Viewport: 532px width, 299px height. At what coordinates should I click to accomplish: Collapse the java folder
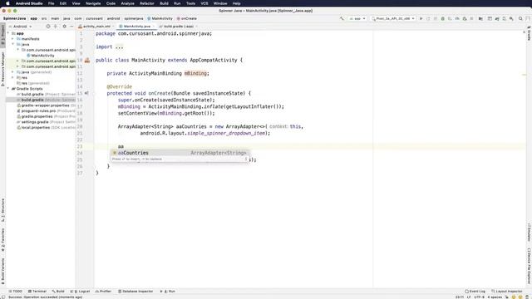[13, 44]
